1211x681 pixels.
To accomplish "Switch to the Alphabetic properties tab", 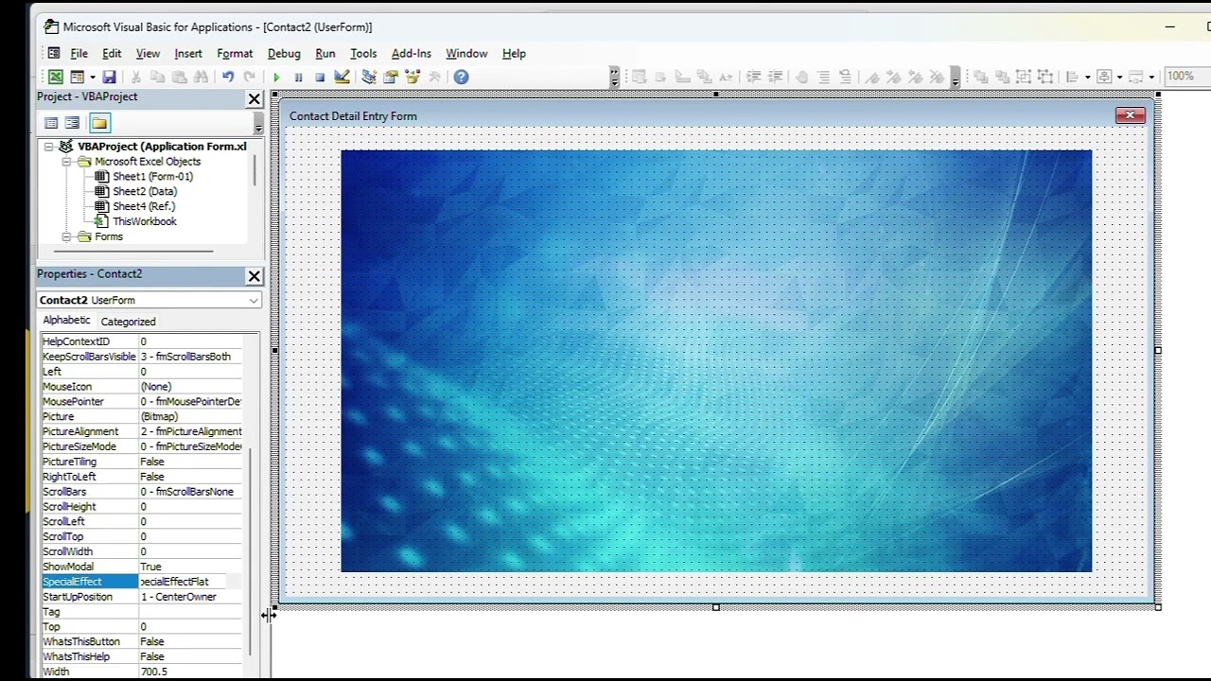I will coord(66,321).
